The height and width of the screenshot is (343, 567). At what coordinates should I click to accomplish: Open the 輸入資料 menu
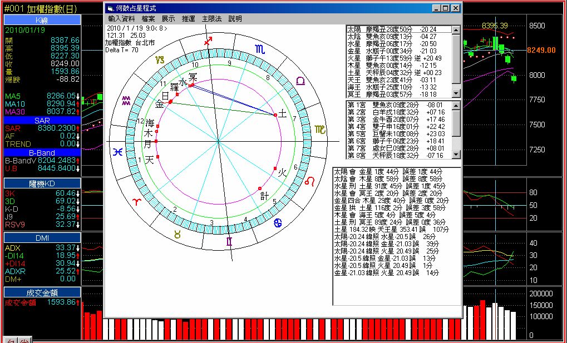121,19
